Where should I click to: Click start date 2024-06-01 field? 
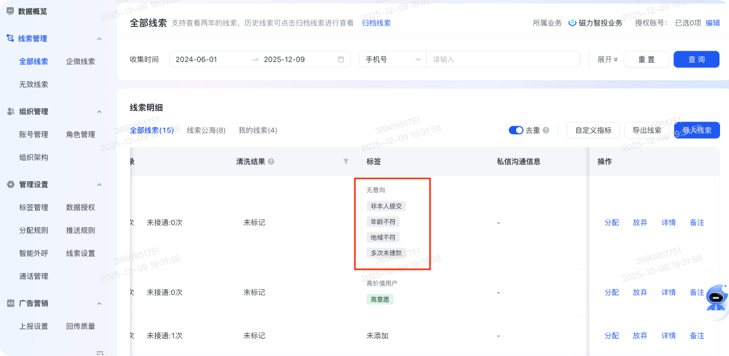pos(196,60)
